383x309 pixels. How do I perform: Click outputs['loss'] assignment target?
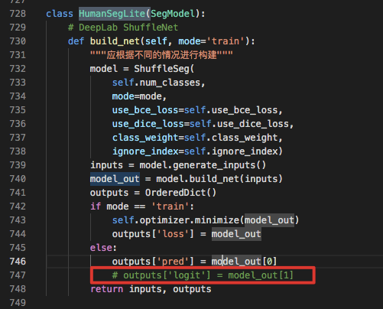153,234
